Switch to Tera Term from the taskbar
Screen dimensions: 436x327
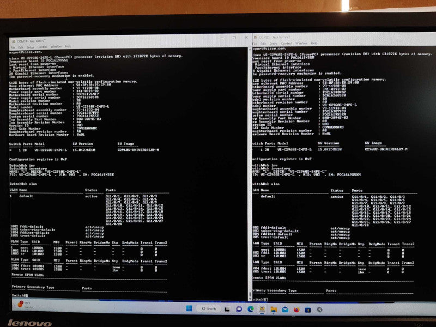[262, 309]
